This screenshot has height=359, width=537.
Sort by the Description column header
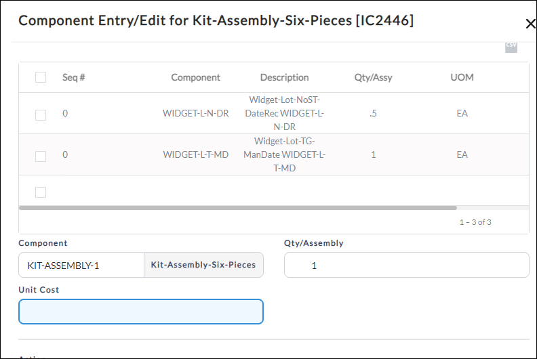tap(284, 77)
